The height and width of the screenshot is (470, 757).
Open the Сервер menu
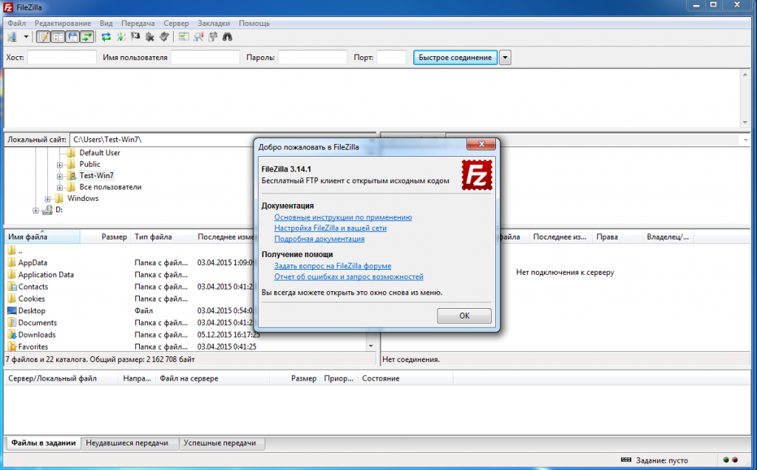tap(176, 23)
